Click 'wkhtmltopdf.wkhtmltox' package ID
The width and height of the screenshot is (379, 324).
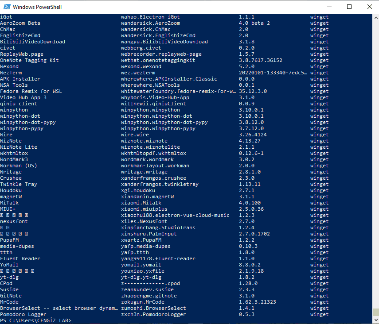(x=153, y=153)
